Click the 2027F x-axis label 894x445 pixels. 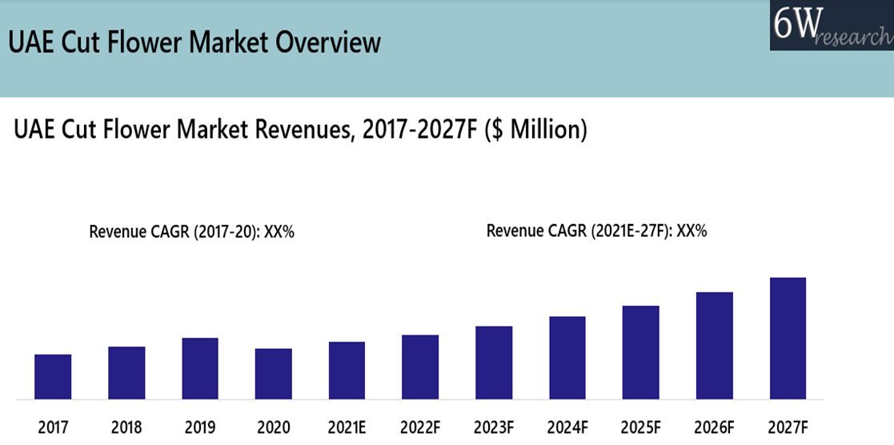point(788,427)
